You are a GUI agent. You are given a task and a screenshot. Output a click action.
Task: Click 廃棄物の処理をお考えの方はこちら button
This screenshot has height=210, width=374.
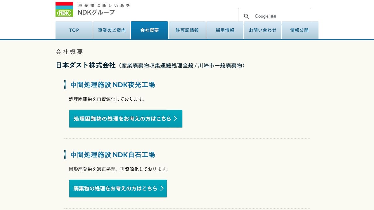118,188
